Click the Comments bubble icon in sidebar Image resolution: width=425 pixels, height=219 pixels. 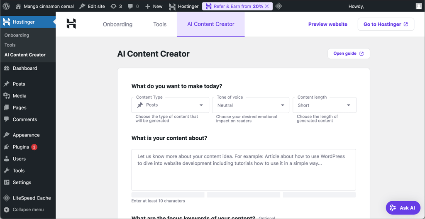[x=7, y=119]
